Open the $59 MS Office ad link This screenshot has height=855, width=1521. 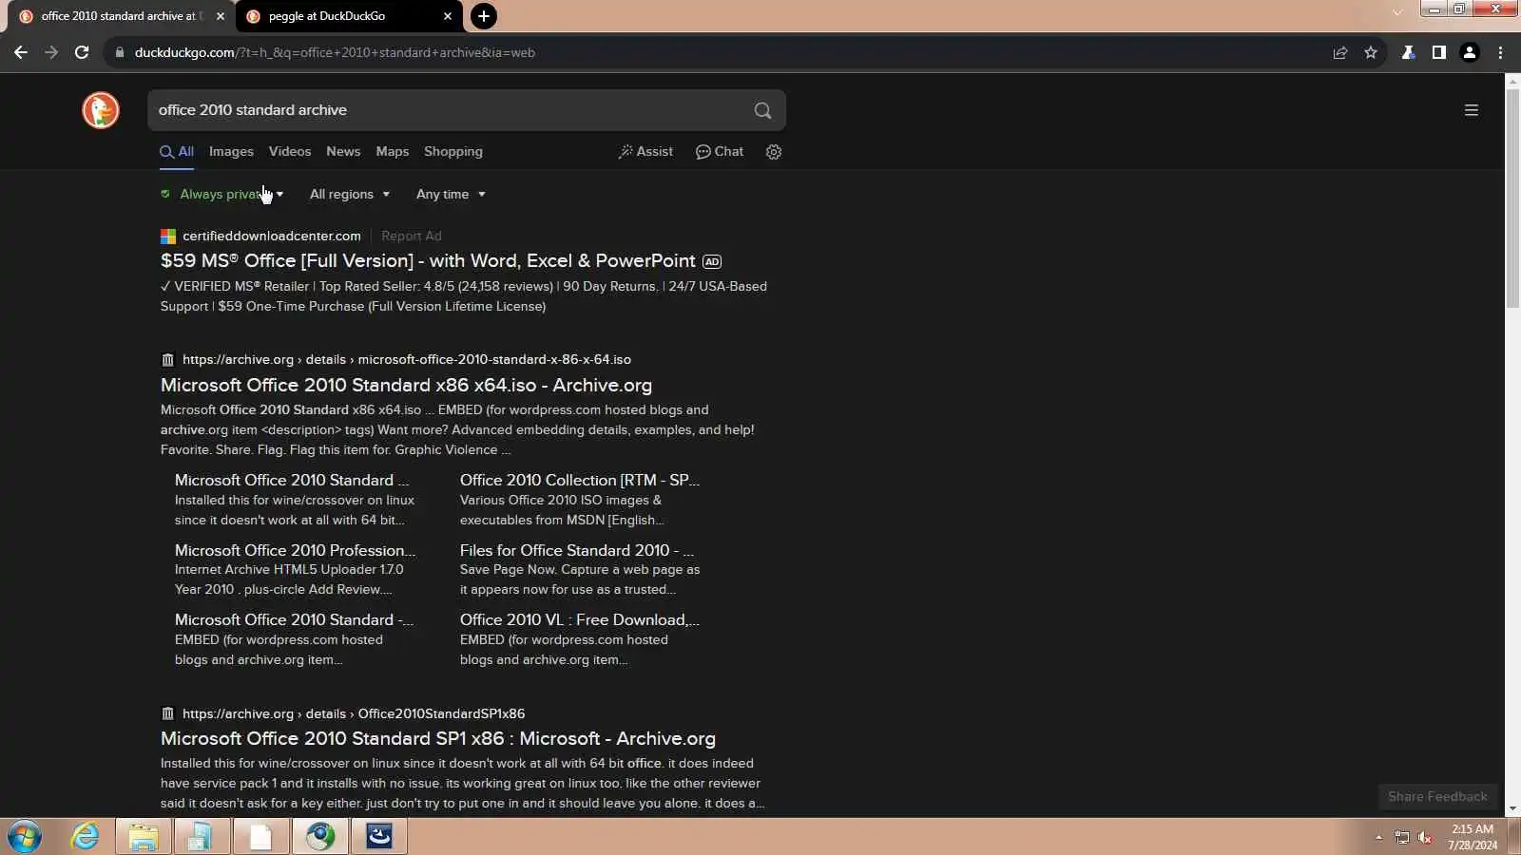click(428, 261)
